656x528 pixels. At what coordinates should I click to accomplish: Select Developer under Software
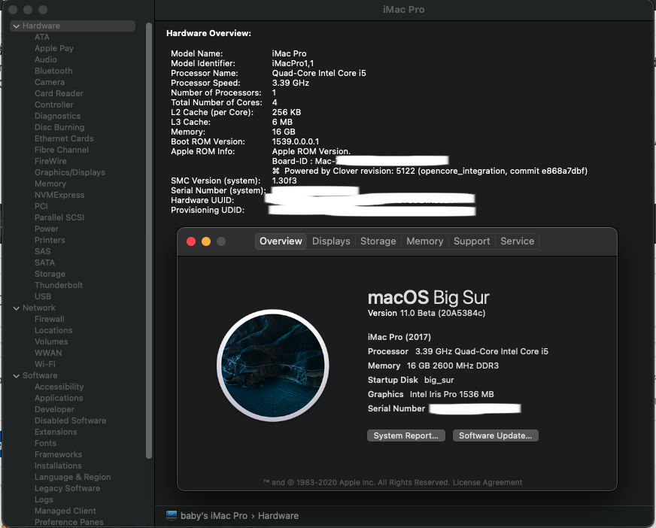pos(54,410)
